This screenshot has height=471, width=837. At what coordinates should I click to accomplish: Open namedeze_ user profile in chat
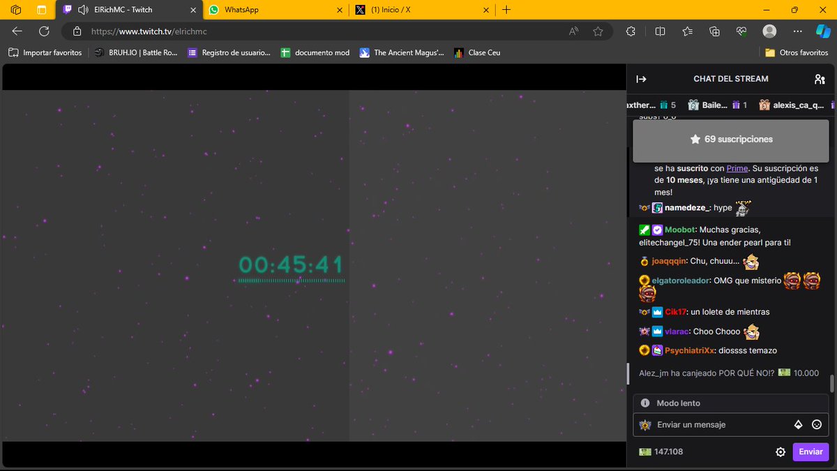tap(687, 207)
